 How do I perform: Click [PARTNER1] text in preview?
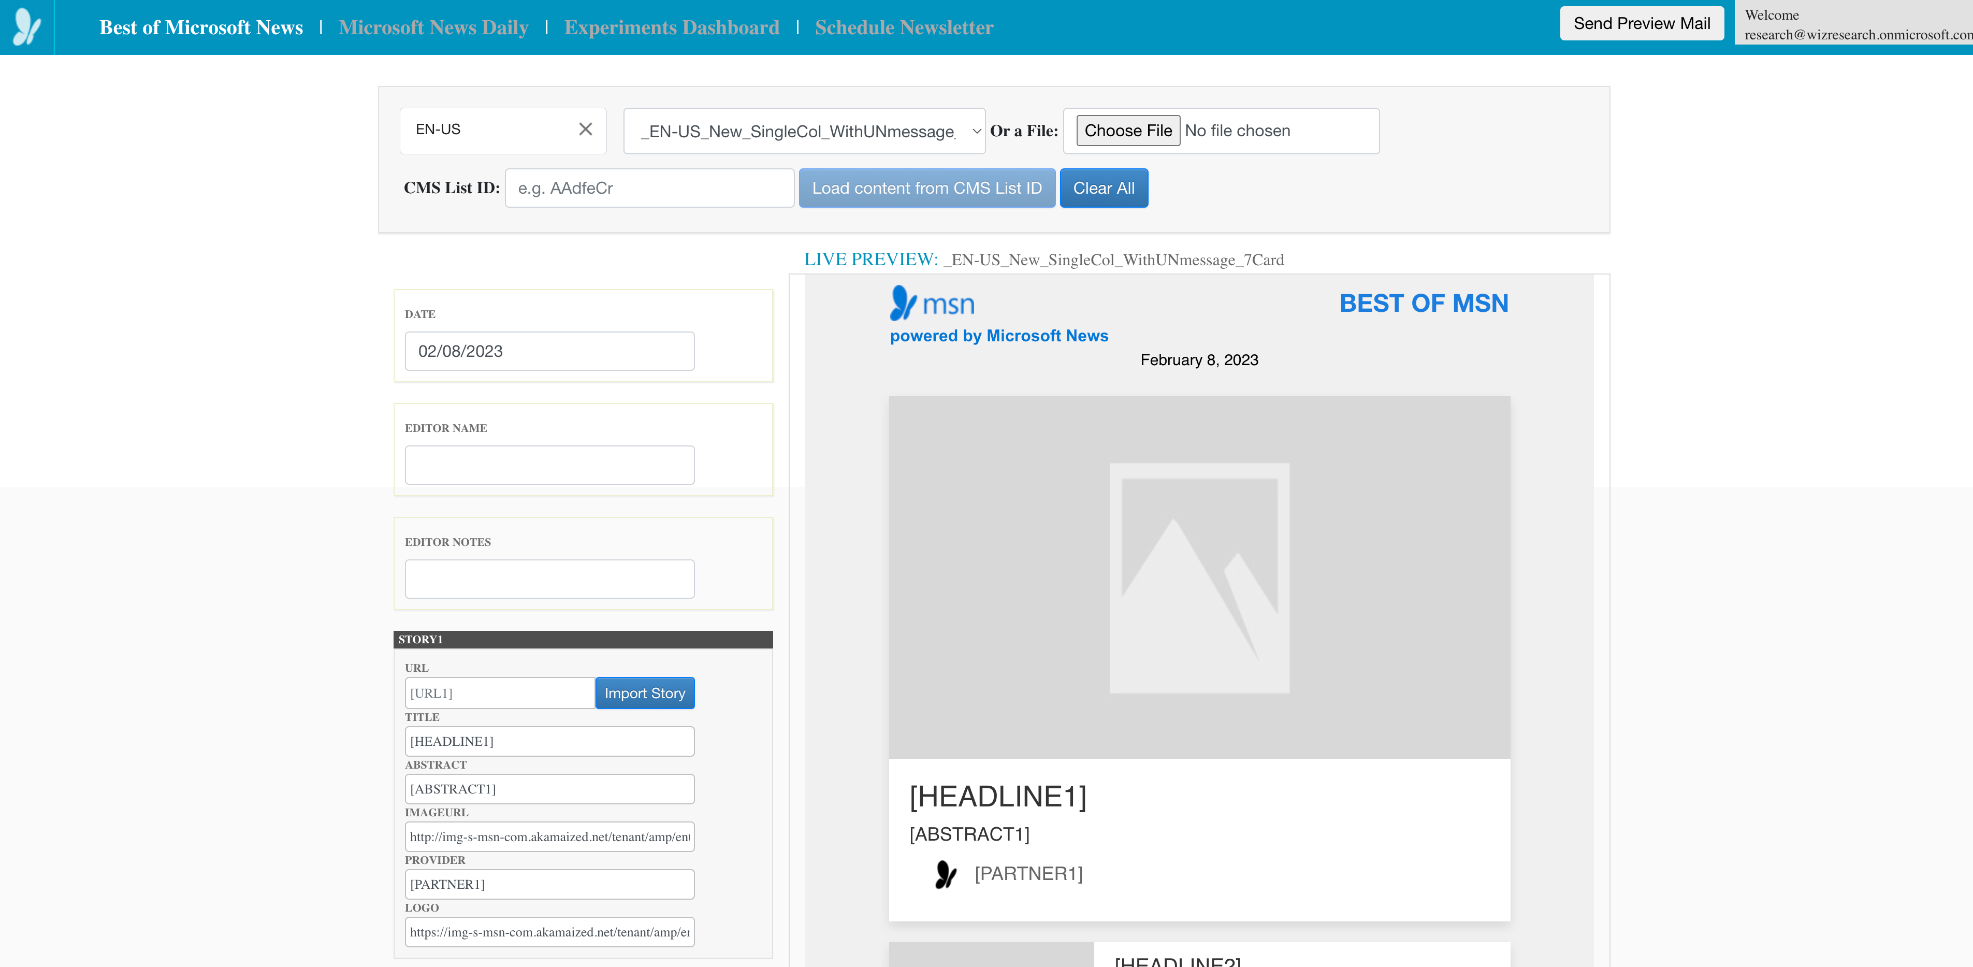click(x=1028, y=874)
